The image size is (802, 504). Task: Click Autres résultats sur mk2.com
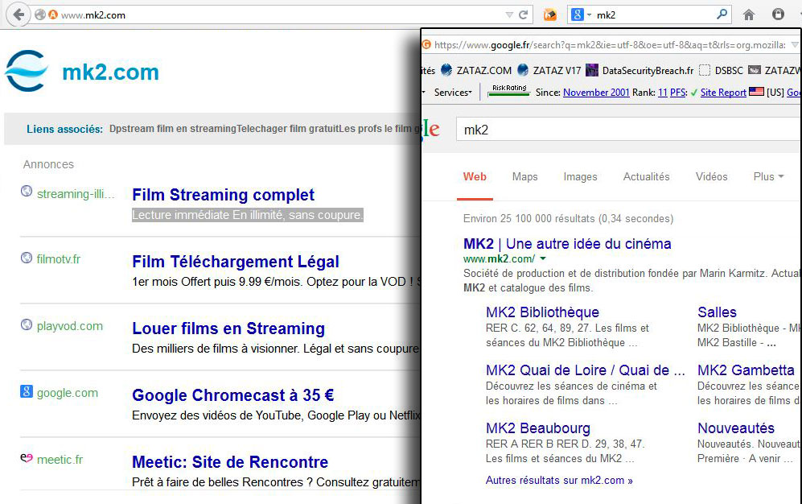[x=559, y=481]
